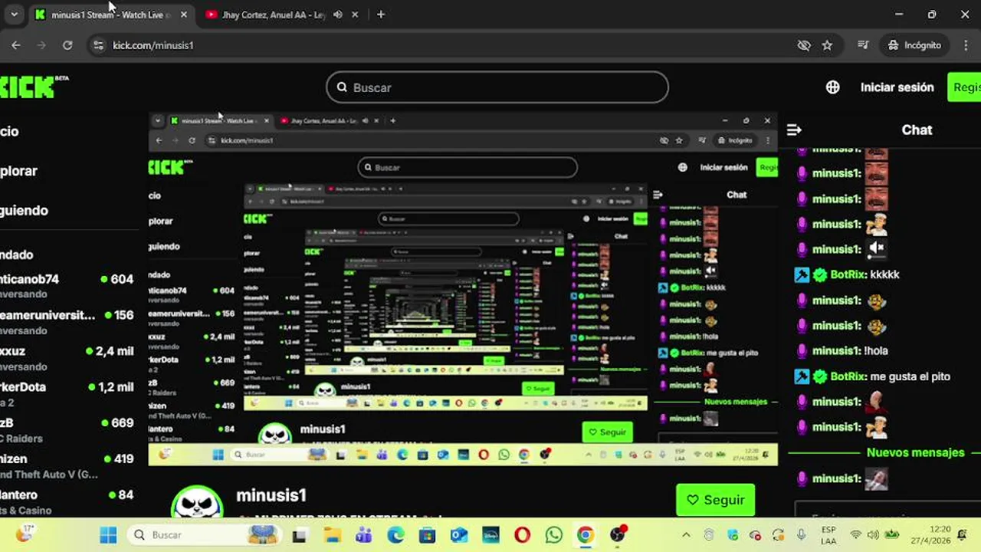The height and width of the screenshot is (552, 981).
Task: Select the minusis1 Stream tab
Action: (x=111, y=15)
